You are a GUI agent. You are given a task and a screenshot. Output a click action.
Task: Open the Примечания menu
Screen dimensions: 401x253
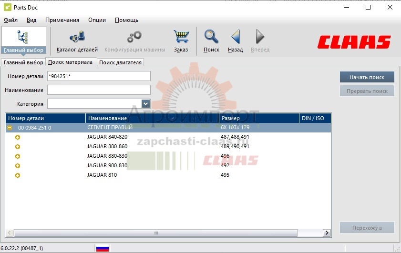tap(62, 20)
